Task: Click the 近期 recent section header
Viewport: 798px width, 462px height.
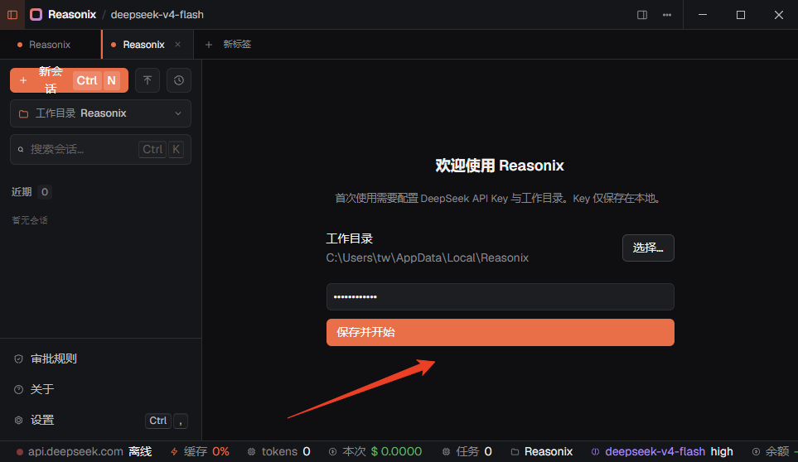Action: 22,191
